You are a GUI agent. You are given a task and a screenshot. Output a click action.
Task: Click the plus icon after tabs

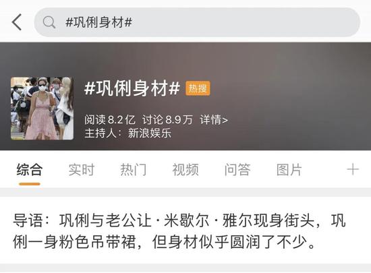tap(353, 169)
